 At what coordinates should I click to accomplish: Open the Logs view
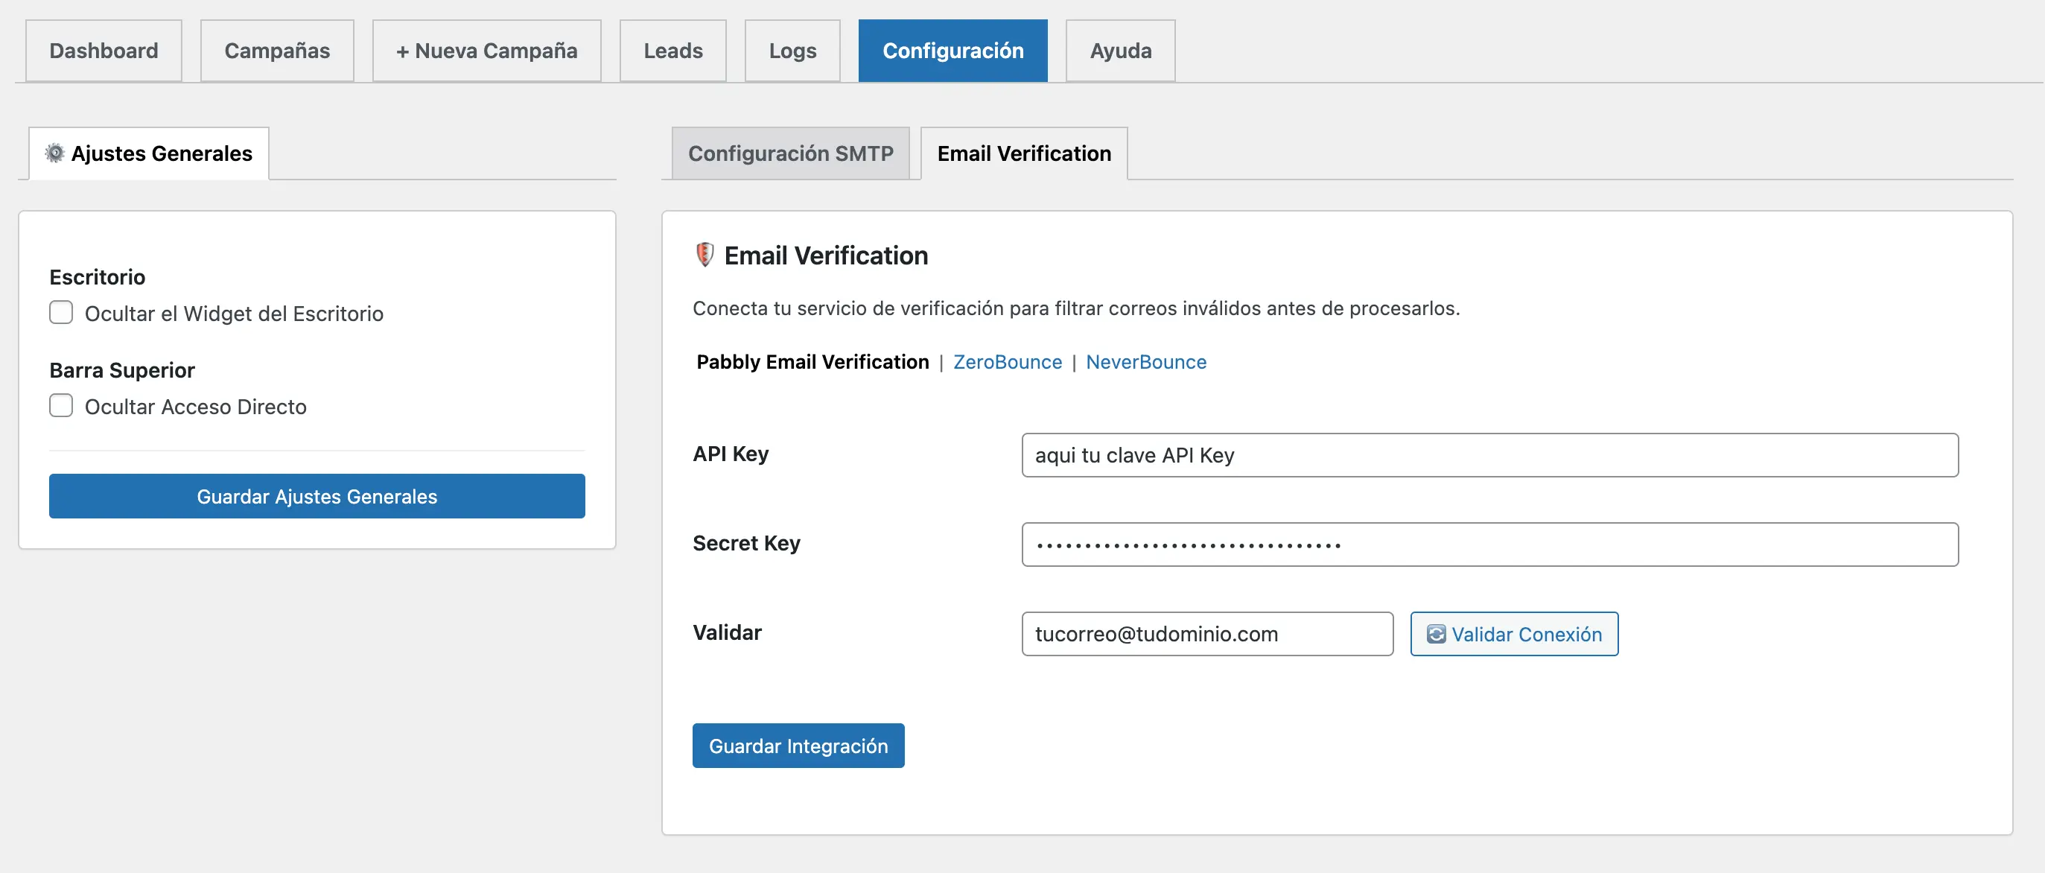tap(792, 50)
